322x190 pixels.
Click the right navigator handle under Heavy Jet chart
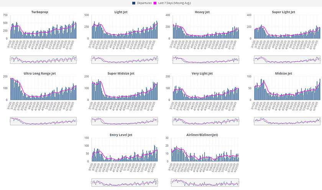(239, 60)
